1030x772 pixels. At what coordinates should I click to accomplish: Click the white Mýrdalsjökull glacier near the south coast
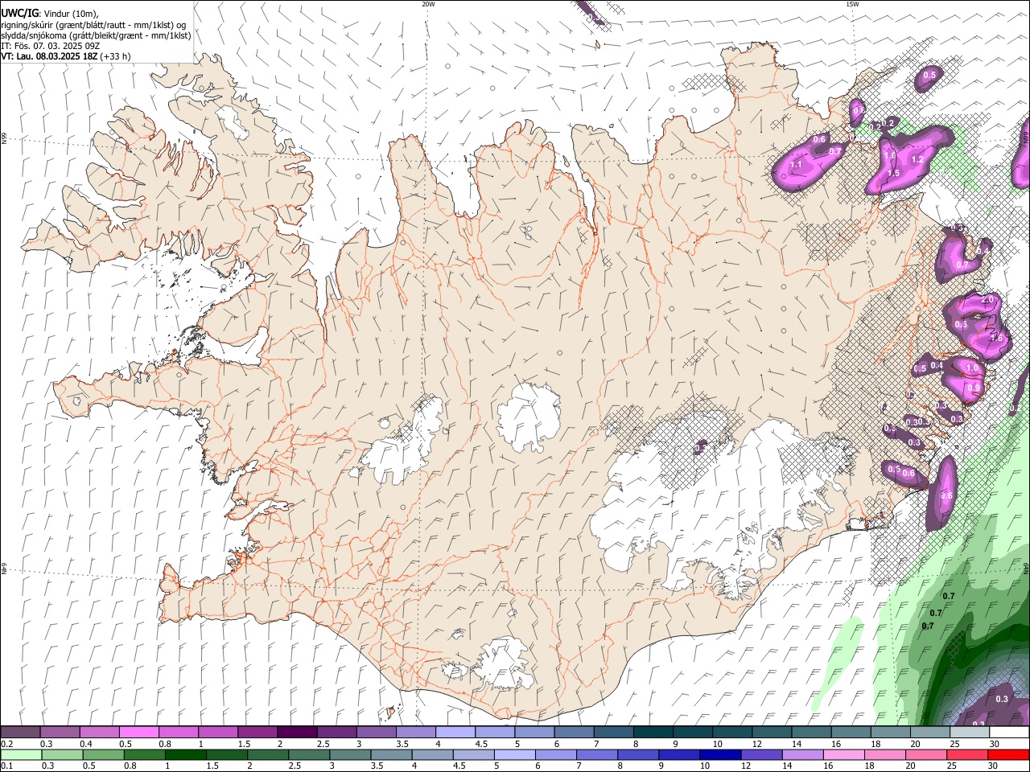503,662
